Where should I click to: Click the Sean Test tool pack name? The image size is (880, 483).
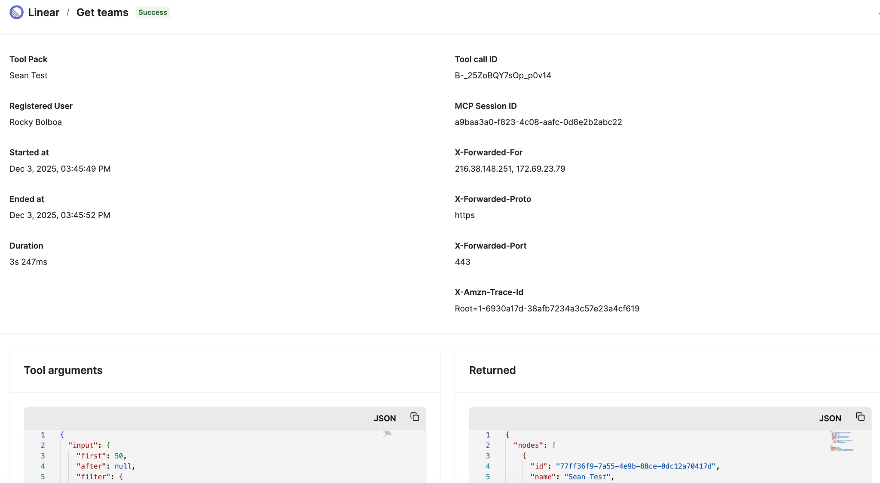[28, 76]
